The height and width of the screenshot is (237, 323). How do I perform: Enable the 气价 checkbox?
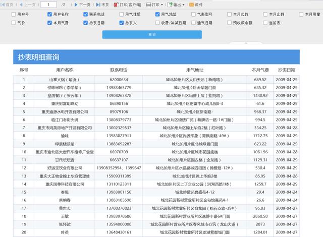click(x=14, y=23)
